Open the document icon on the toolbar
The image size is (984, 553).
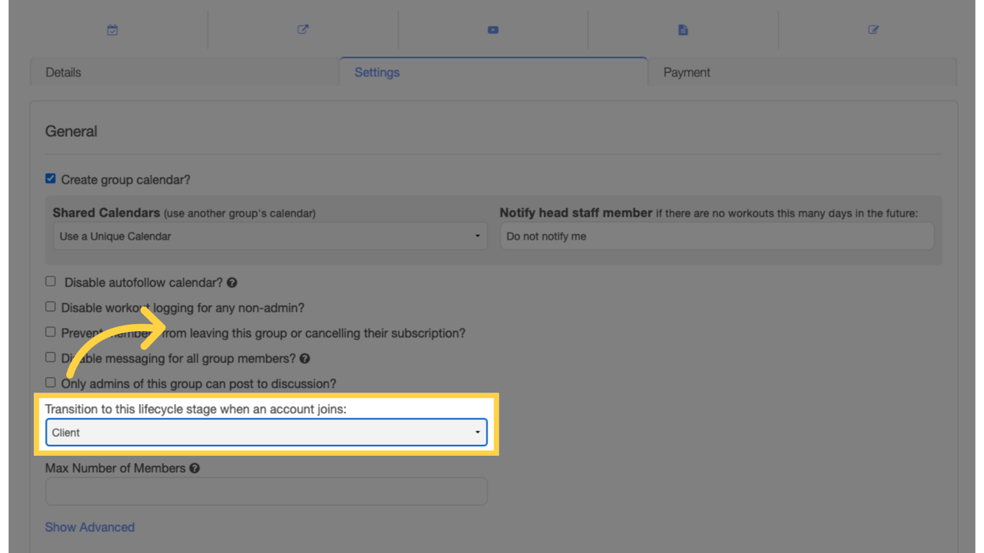pyautogui.click(x=683, y=30)
